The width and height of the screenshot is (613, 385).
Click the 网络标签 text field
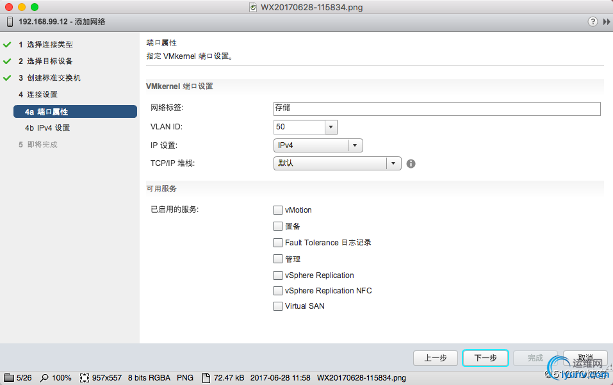[437, 109]
